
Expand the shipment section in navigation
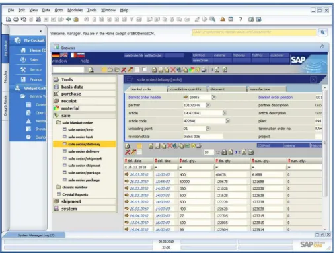tap(85, 201)
